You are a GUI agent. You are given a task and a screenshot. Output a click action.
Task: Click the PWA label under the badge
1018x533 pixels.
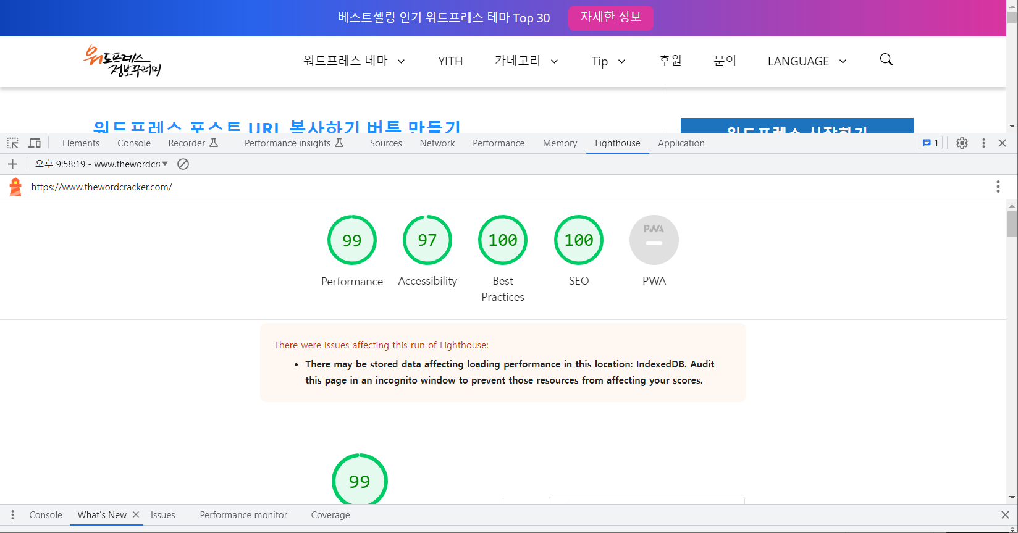click(x=654, y=281)
